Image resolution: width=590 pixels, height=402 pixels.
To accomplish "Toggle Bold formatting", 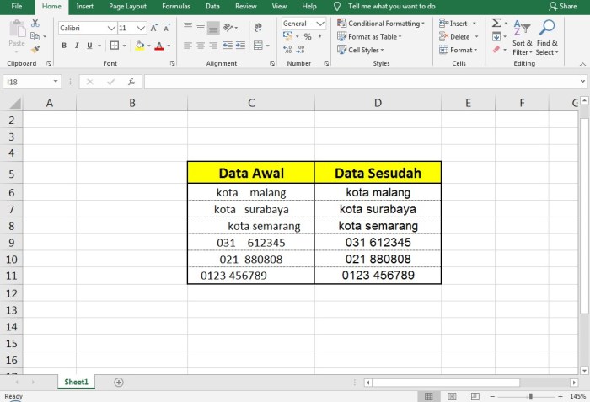I will point(64,46).
